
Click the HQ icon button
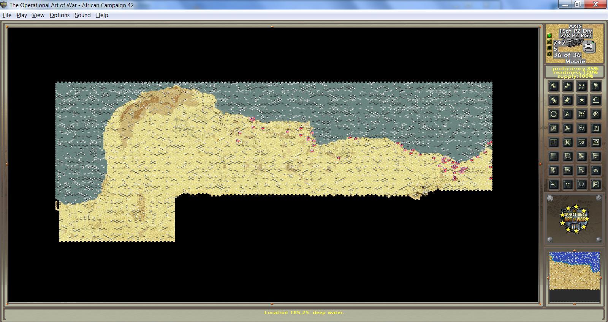596,142
